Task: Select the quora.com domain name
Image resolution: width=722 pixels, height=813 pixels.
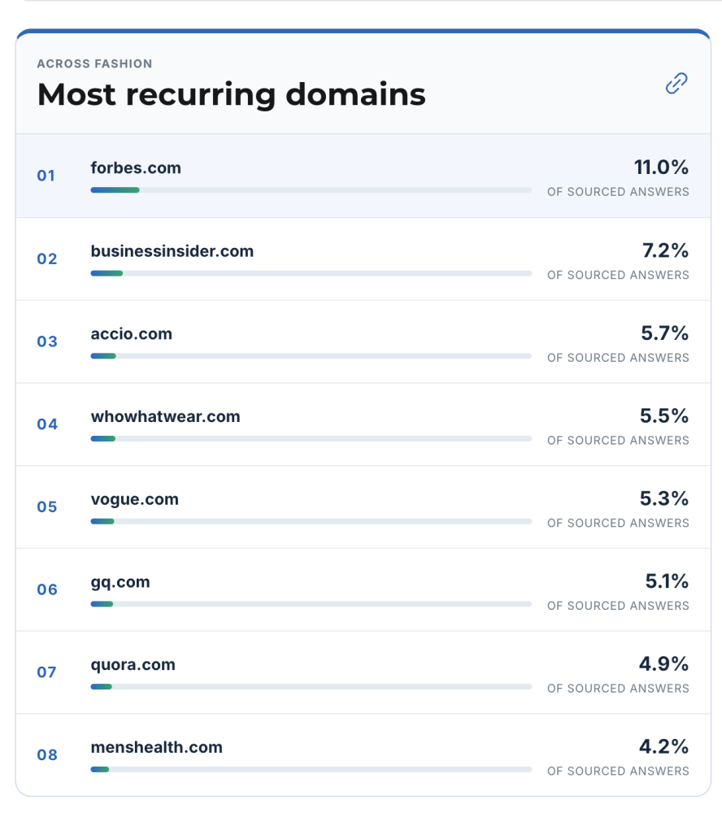Action: tap(133, 665)
